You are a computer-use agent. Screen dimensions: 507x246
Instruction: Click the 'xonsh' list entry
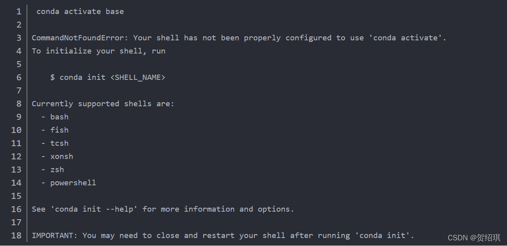pyautogui.click(x=62, y=157)
